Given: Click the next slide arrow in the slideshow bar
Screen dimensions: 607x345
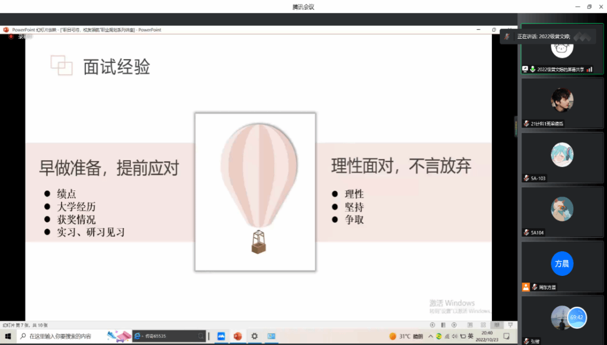Looking at the screenshot, I should point(455,325).
